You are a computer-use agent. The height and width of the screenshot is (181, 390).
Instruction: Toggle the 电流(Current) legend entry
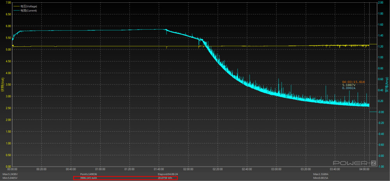pyautogui.click(x=29, y=11)
